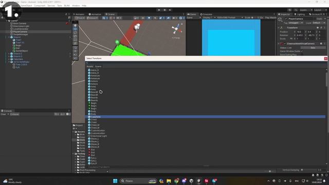The image size is (329, 185).
Task: Open the Layout dropdown in top toolbar
Action: click(x=320, y=10)
